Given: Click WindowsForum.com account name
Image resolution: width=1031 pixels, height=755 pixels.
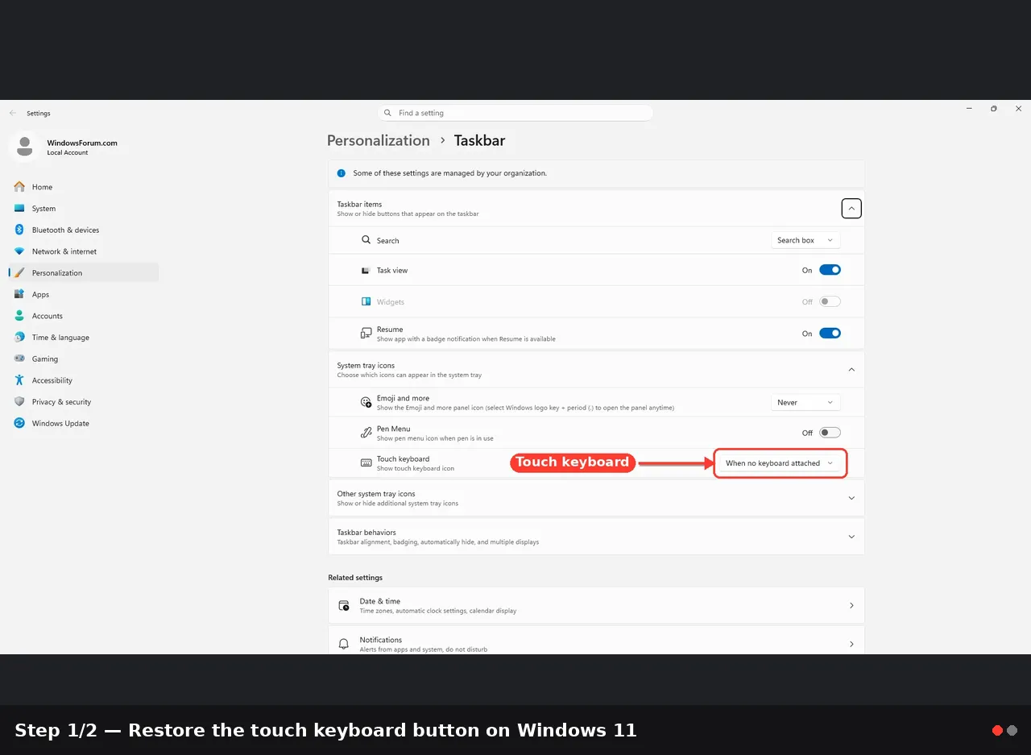Looking at the screenshot, I should tap(82, 143).
